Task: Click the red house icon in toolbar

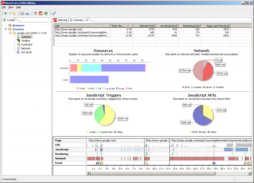Action: click(x=41, y=13)
